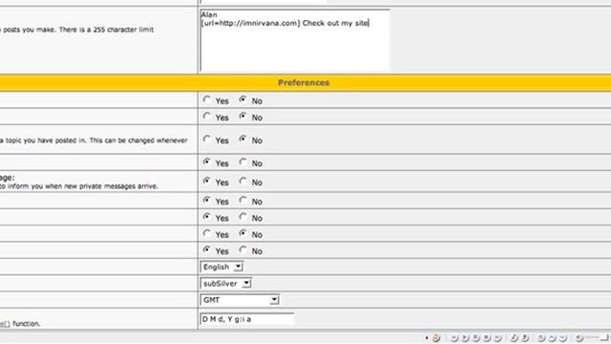Click the down chevron button in bottom bar

pyautogui.click(x=562, y=337)
